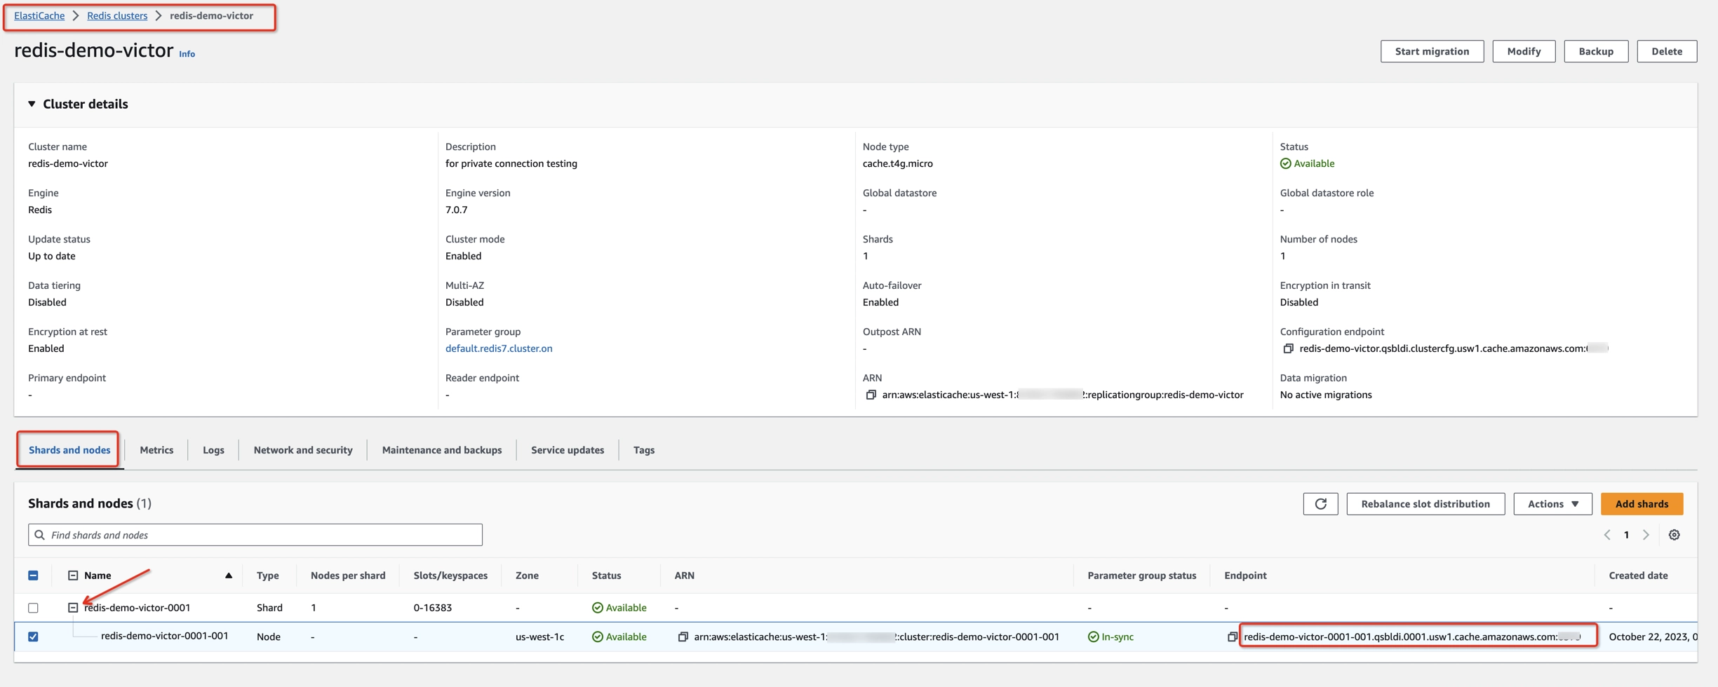Copy the replication group ARN

pyautogui.click(x=871, y=395)
